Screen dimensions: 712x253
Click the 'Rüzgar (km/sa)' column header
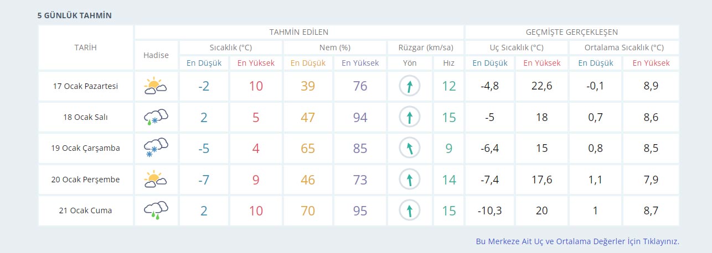(425, 48)
